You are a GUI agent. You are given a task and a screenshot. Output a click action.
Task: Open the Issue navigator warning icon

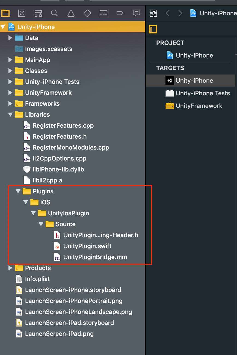click(71, 13)
